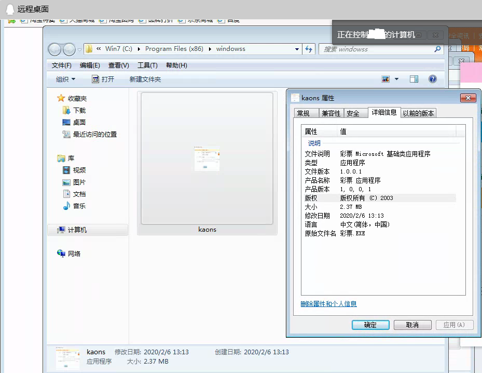
Task: Switch to the 兼容性 tab in properties
Action: (331, 113)
